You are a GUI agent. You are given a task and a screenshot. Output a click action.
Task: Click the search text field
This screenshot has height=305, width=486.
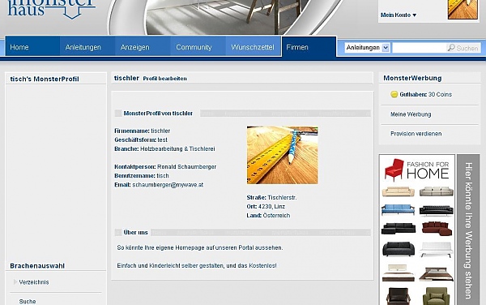point(419,48)
